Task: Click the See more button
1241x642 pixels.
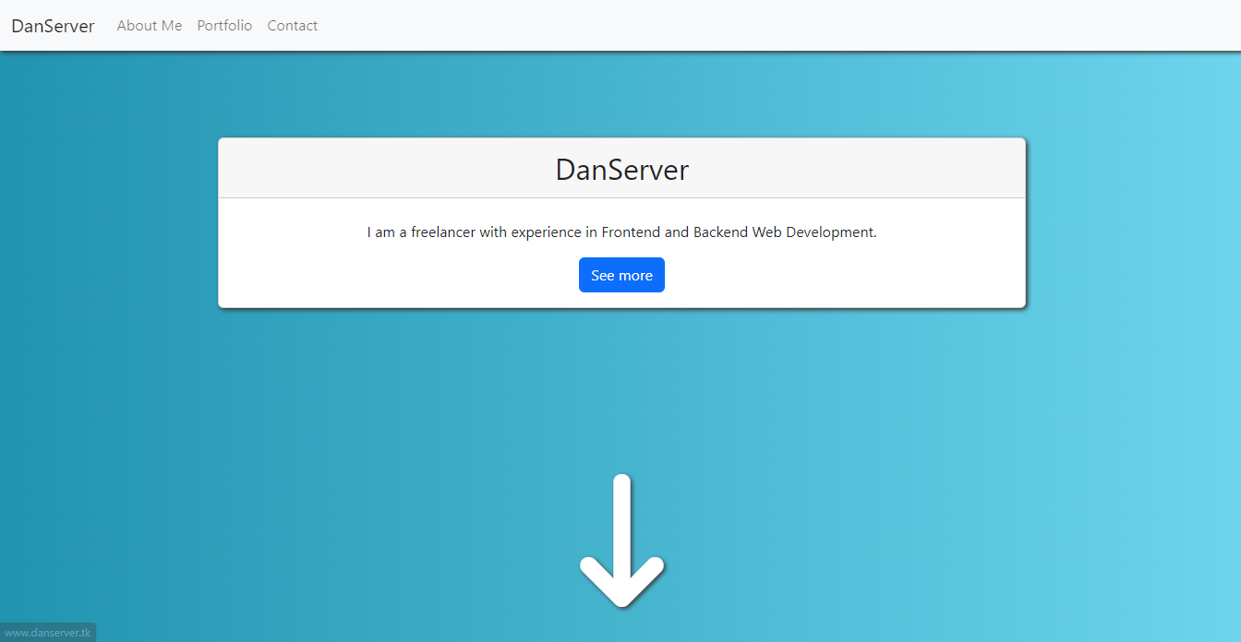Action: pos(621,275)
